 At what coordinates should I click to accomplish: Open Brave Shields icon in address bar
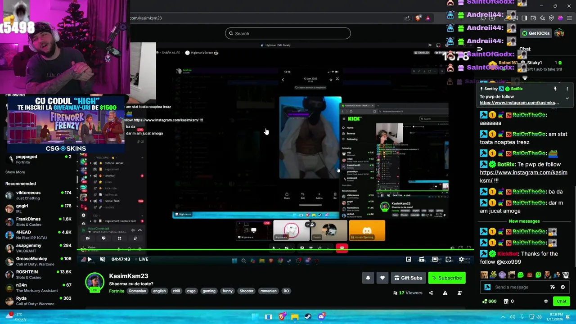pos(418,18)
